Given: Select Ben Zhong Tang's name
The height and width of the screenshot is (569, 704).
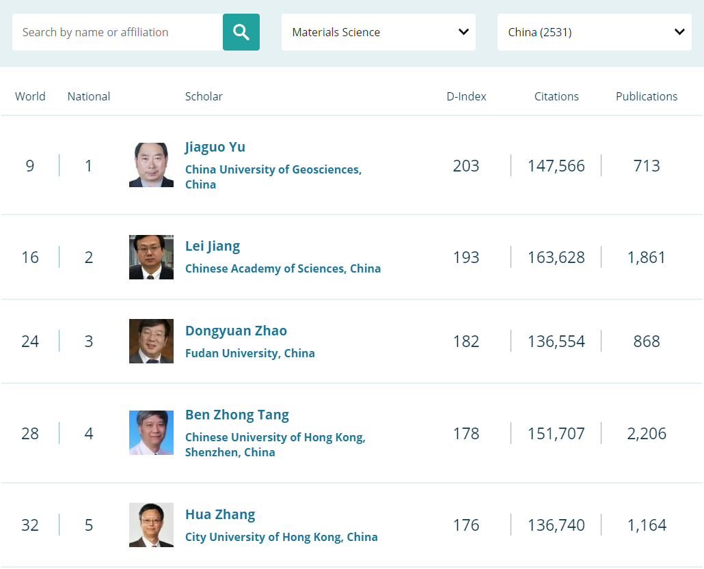Looking at the screenshot, I should [236, 415].
